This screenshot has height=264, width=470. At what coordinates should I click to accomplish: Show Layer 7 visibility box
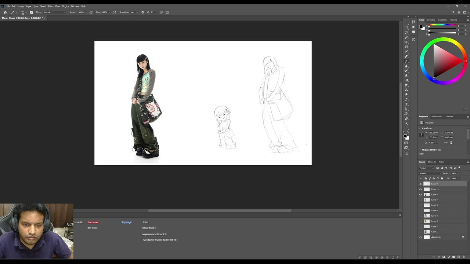point(421,200)
